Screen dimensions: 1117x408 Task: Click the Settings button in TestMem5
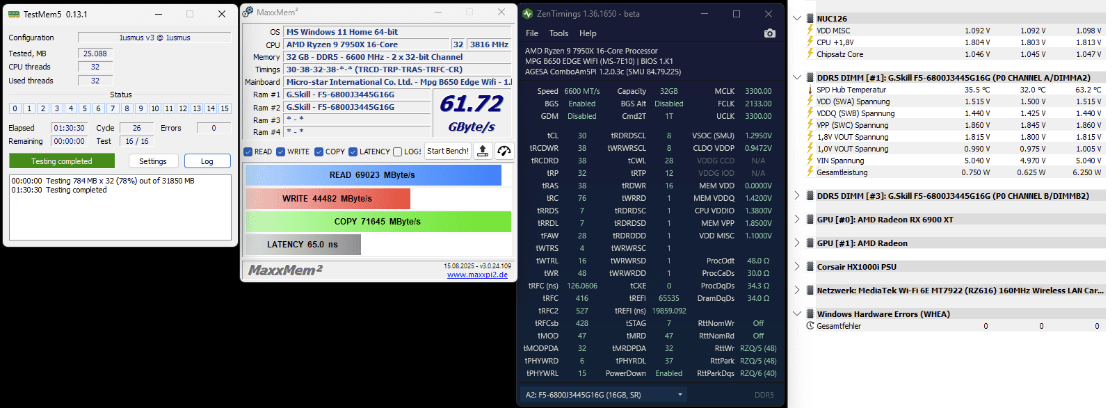(153, 161)
